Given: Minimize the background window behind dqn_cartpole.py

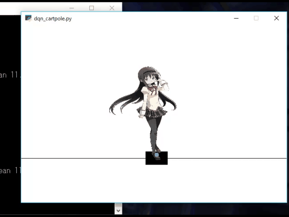Looking at the screenshot, I should (72, 8).
